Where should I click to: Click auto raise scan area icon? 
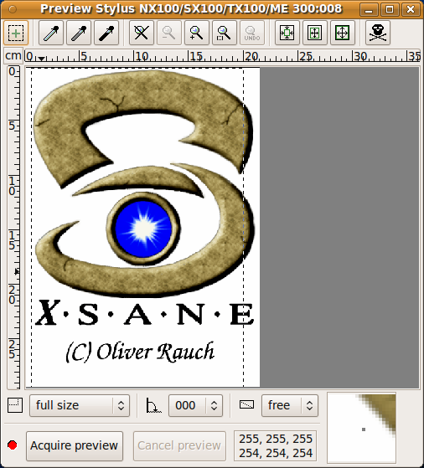click(x=315, y=33)
